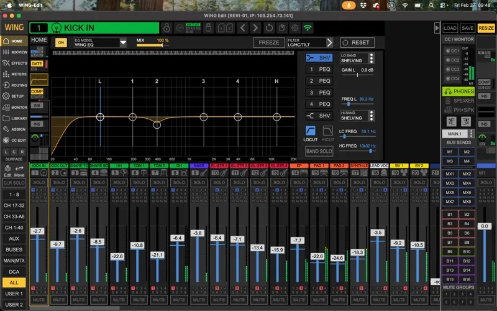Click the circular undo/refresh icon in the toolbar
Image resolution: width=497 pixels, height=311 pixels.
pos(269,28)
